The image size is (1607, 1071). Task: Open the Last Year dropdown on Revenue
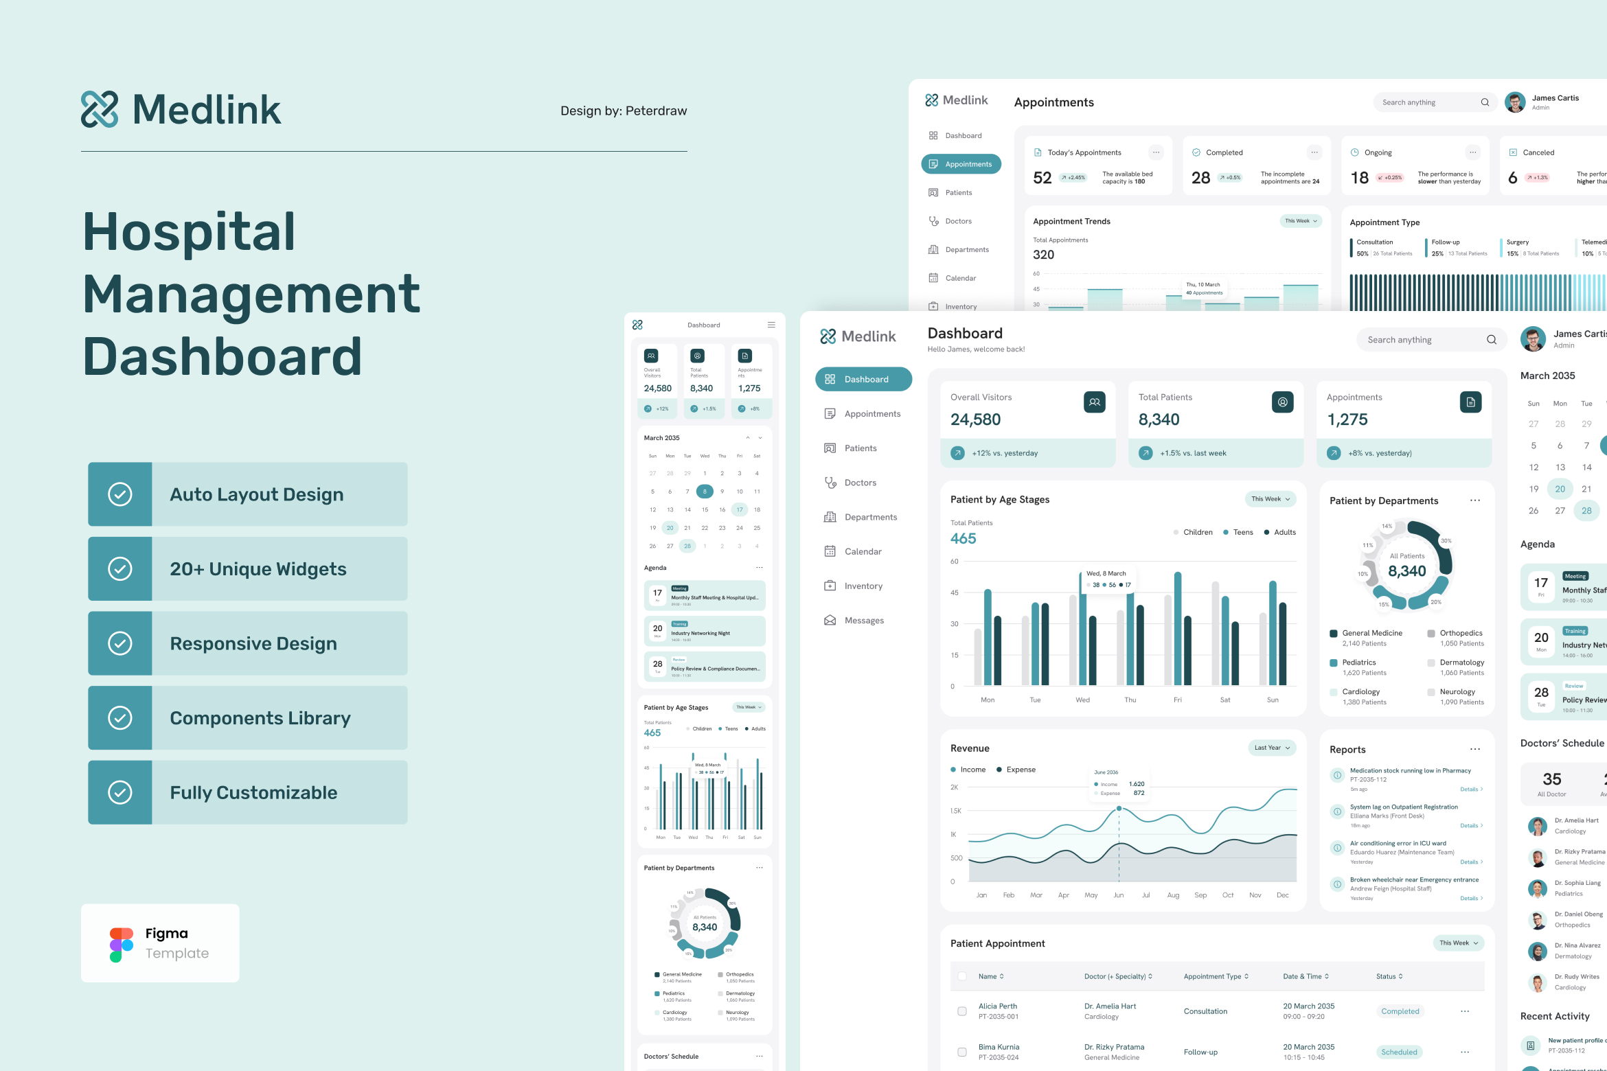pos(1272,748)
